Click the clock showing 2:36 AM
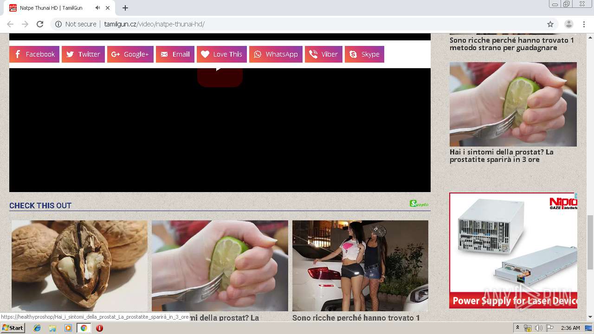 pos(570,328)
